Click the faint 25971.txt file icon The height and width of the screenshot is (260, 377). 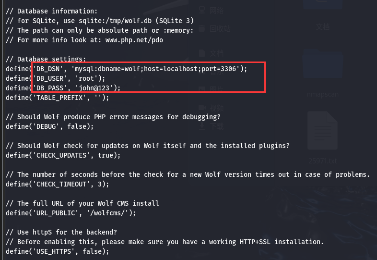coord(322,131)
